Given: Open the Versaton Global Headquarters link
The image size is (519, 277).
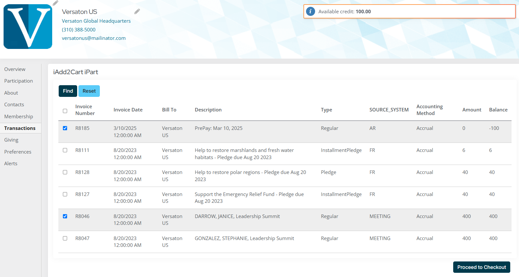Looking at the screenshot, I should tap(96, 21).
